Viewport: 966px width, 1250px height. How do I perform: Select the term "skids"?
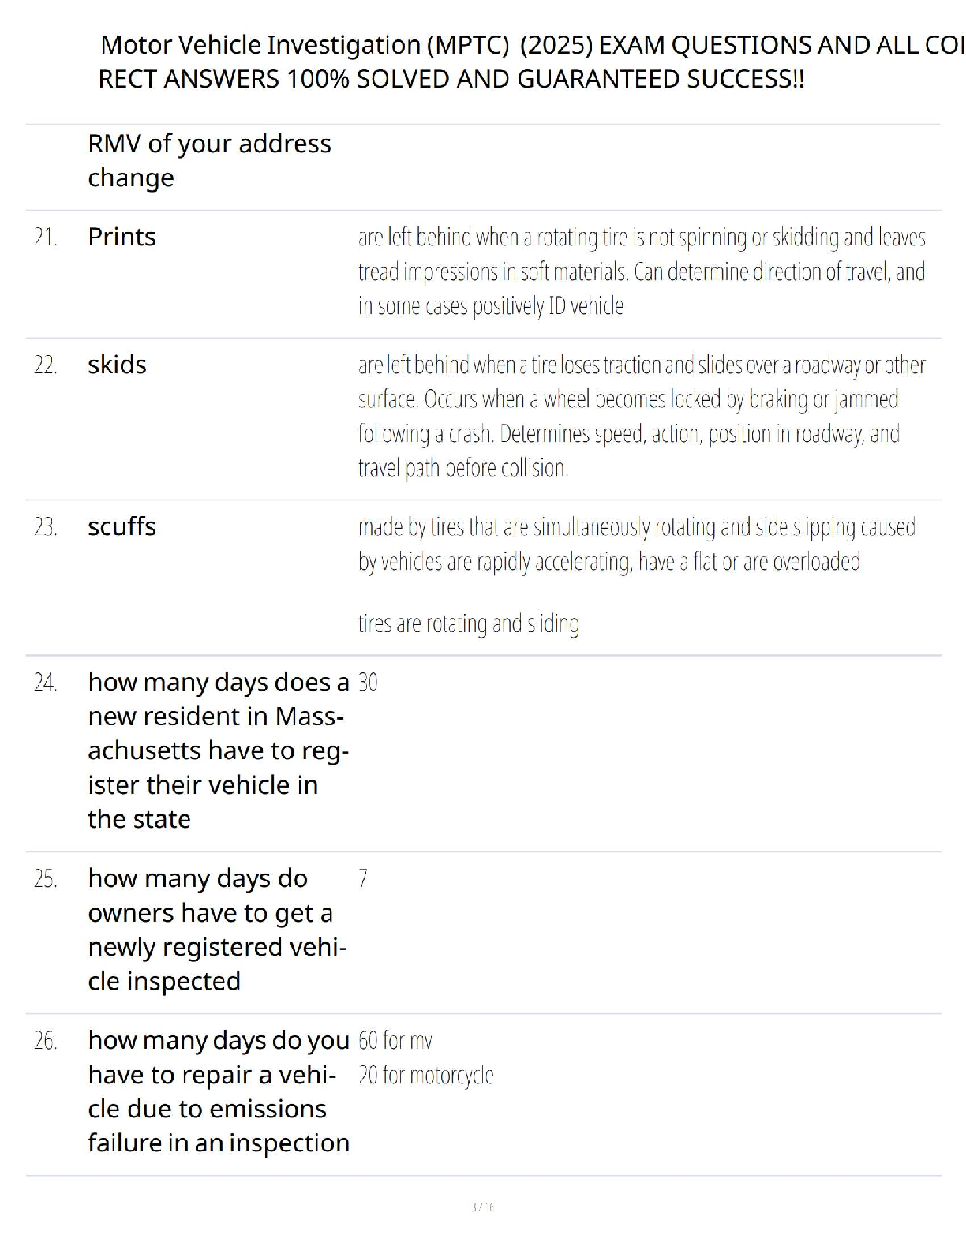point(117,365)
